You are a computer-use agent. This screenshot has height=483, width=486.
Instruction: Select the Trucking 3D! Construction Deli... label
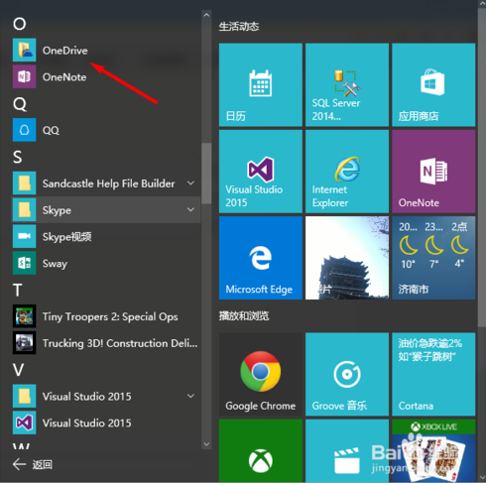[120, 343]
